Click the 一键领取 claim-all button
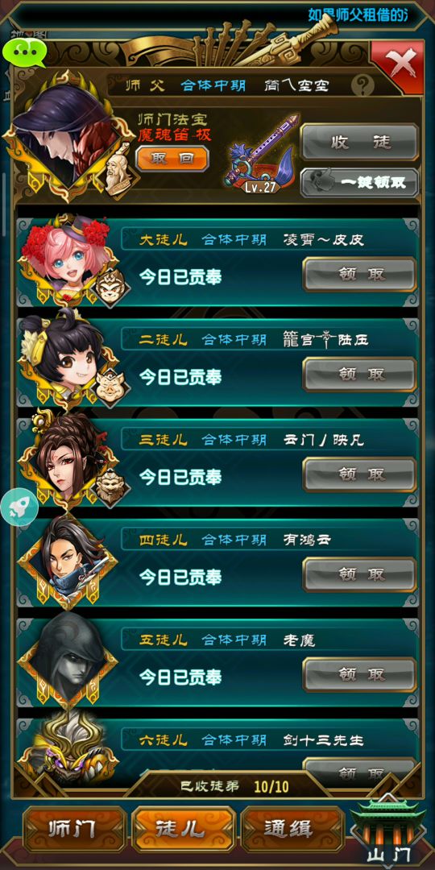Viewport: 435px width, 870px height. tap(359, 183)
